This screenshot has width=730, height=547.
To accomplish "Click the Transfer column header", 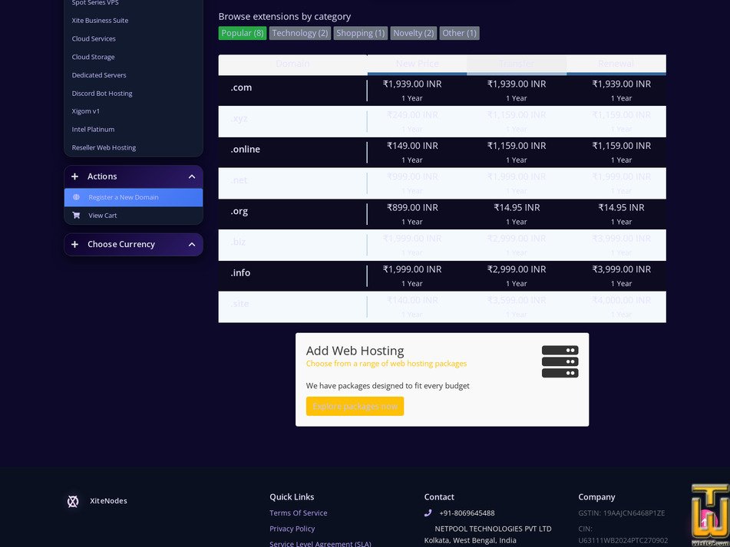I will (x=517, y=64).
